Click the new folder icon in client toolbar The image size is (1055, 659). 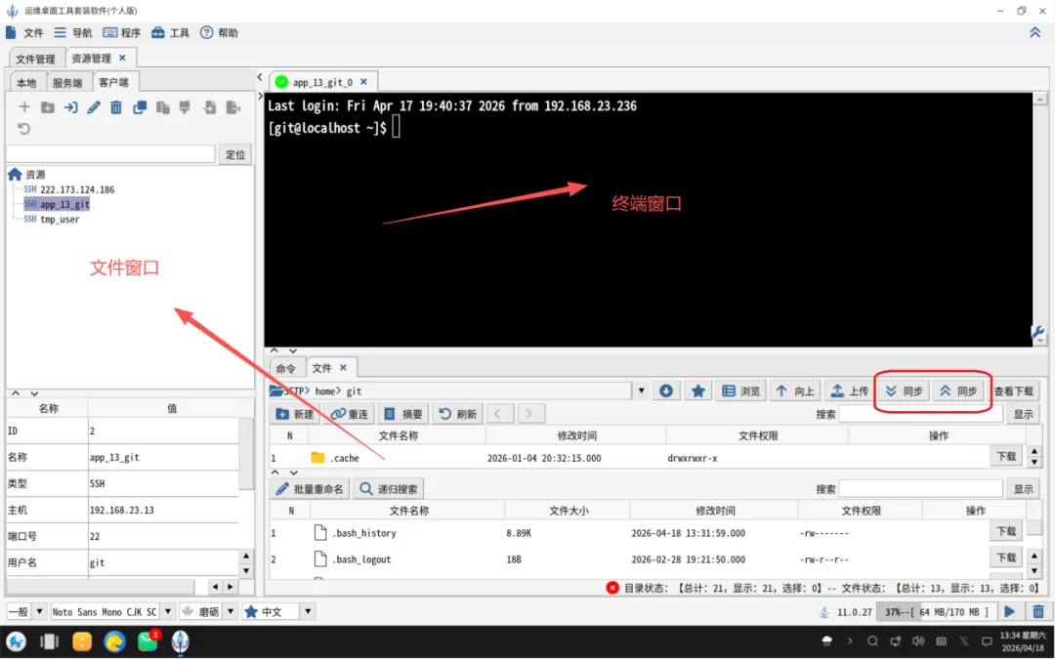tap(48, 107)
